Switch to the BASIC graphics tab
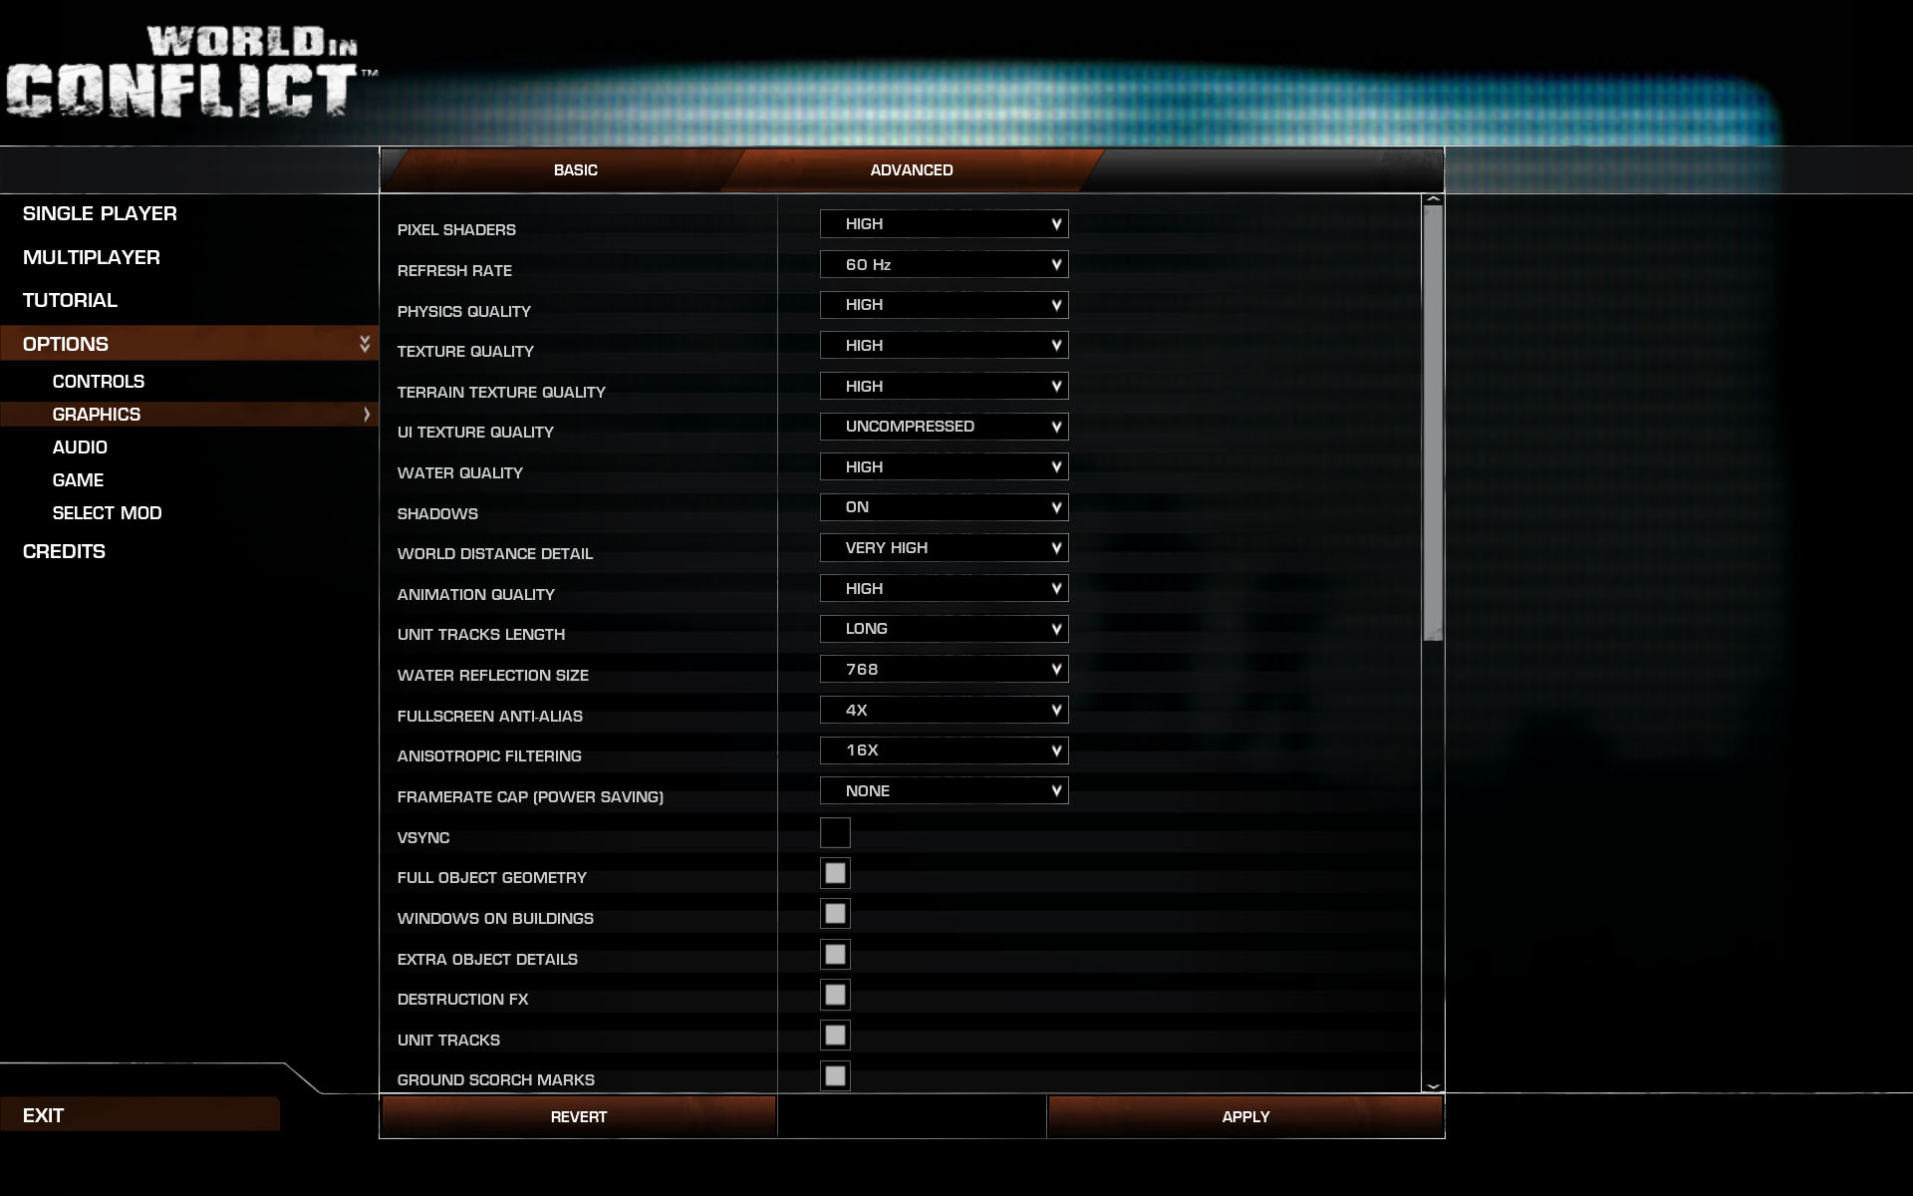The image size is (1913, 1196). pyautogui.click(x=574, y=168)
